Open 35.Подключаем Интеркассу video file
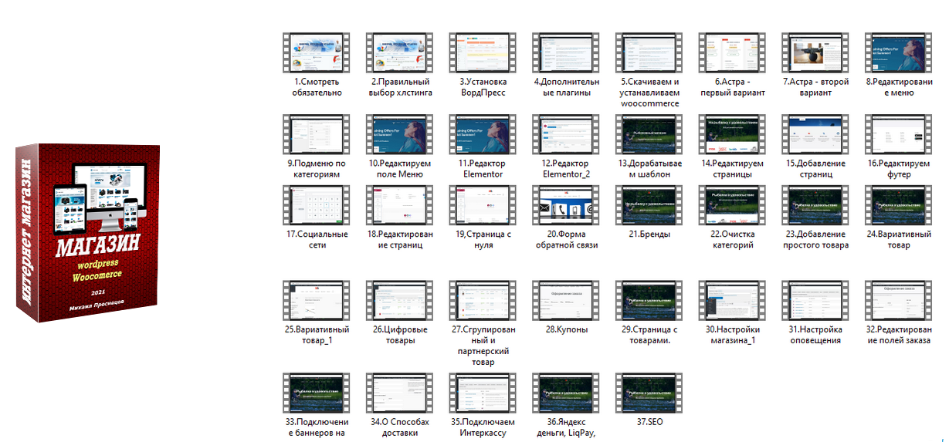 coord(482,394)
